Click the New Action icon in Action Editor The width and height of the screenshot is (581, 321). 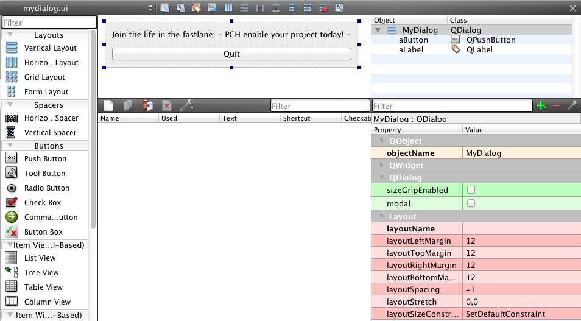(108, 105)
